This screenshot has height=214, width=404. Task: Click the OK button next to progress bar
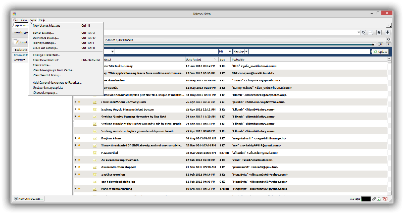(x=380, y=44)
